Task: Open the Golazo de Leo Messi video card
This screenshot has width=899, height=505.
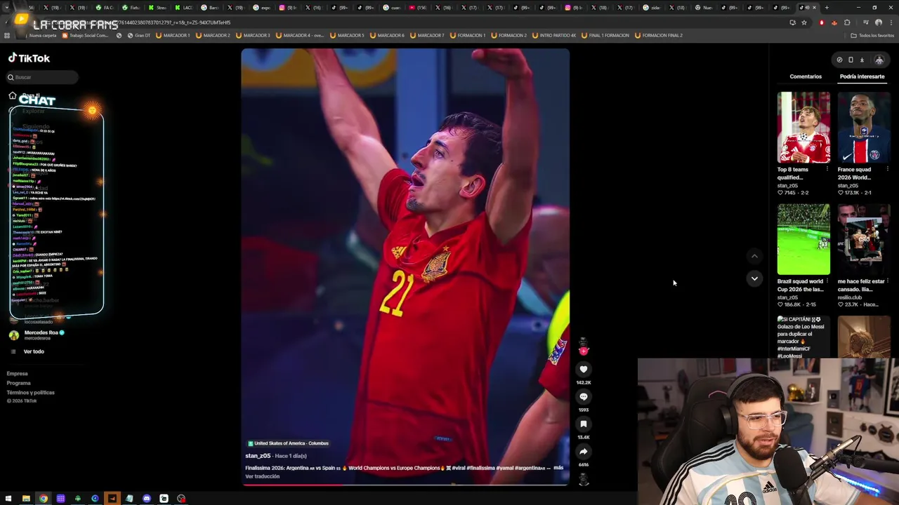Action: coord(803,337)
